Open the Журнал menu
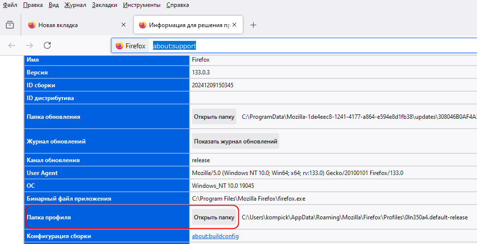Screen dimensions: 477x244 coord(75,5)
